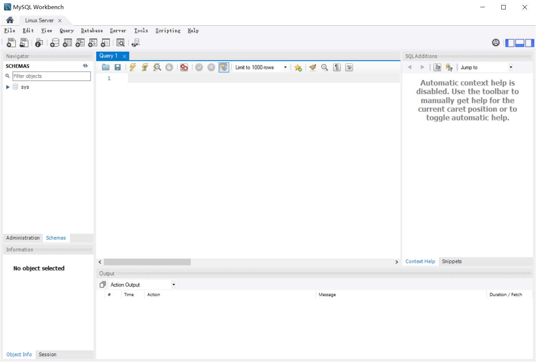Screen dimensions: 536x362
Task: Save the script to file
Action: 118,67
